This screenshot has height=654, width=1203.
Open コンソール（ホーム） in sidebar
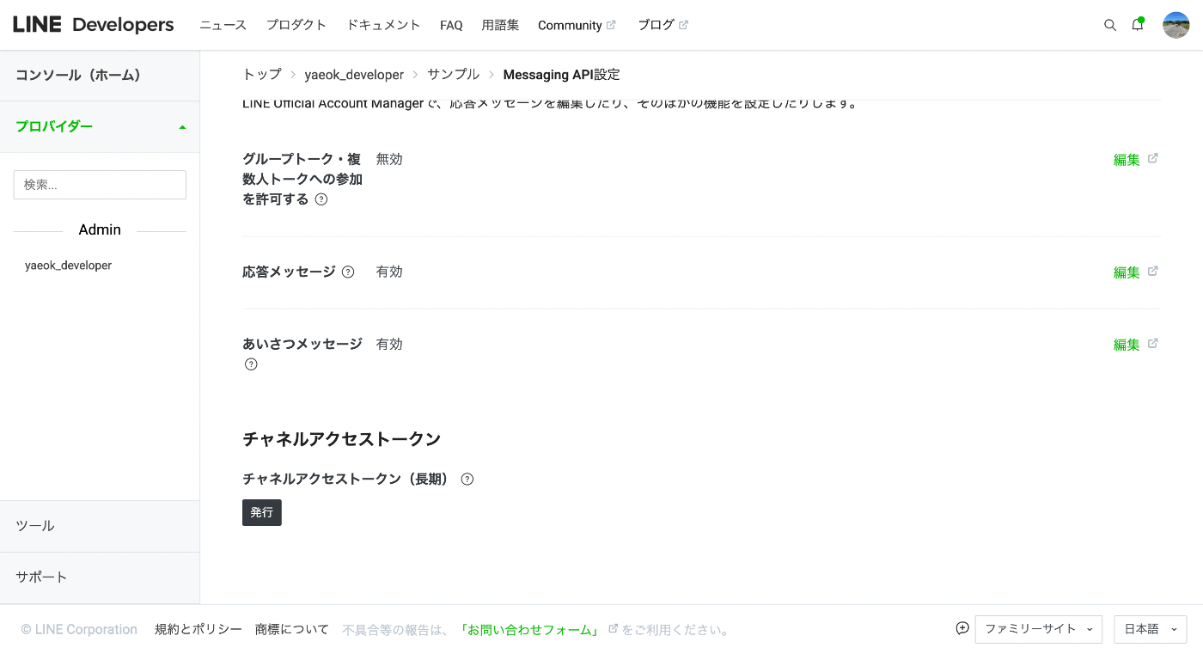100,76
